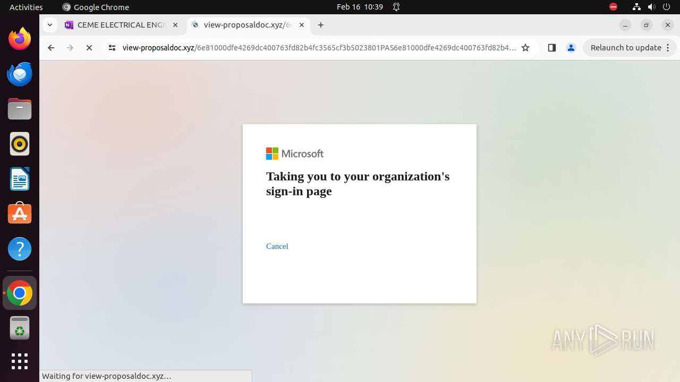Open the volume icon in system tray

click(651, 7)
